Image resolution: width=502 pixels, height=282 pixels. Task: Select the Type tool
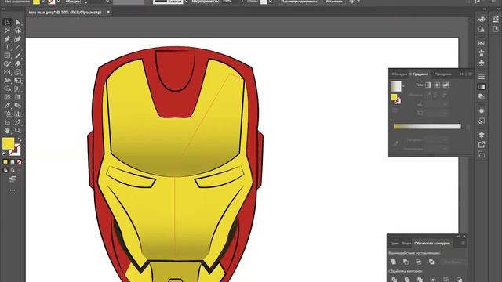tap(7, 47)
